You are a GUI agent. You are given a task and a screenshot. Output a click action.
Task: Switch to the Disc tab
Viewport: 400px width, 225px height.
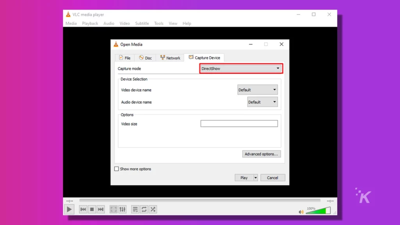tap(145, 58)
